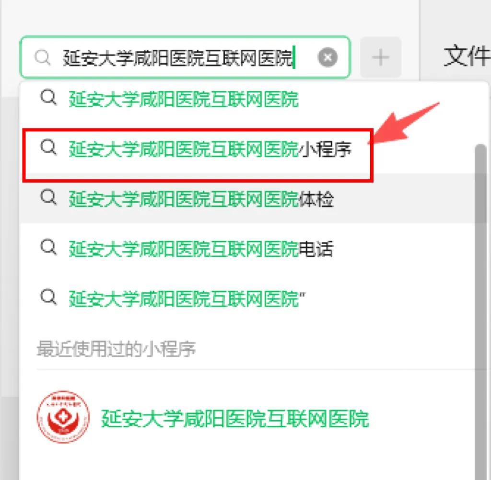Click the magnifier icon inside the search field

coord(42,57)
